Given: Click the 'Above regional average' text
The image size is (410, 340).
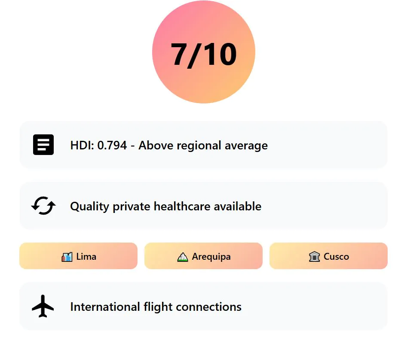Looking at the screenshot, I should coord(203,146).
